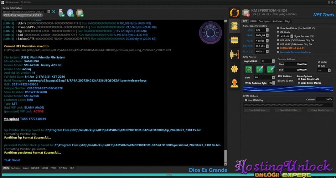
Task: Click the RAW Access erase brush icon
Action: (270, 69)
